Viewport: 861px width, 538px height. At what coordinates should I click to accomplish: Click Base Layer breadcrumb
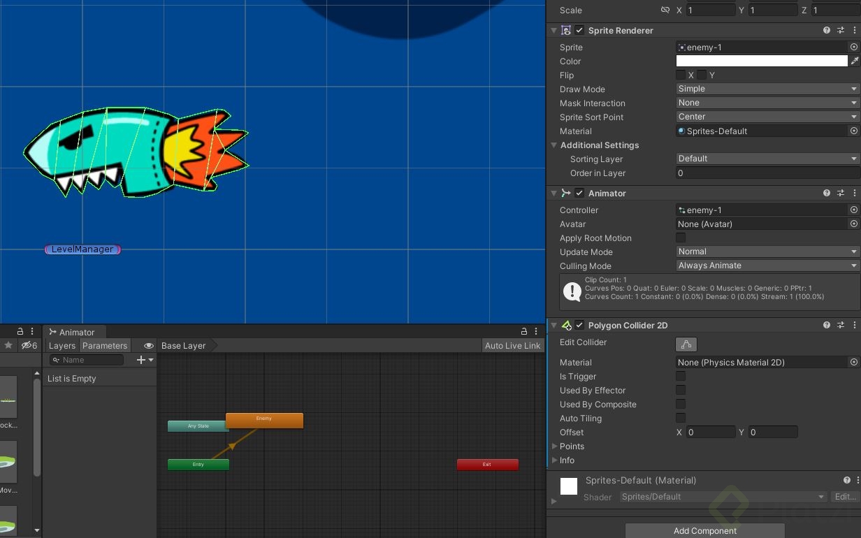pos(184,346)
